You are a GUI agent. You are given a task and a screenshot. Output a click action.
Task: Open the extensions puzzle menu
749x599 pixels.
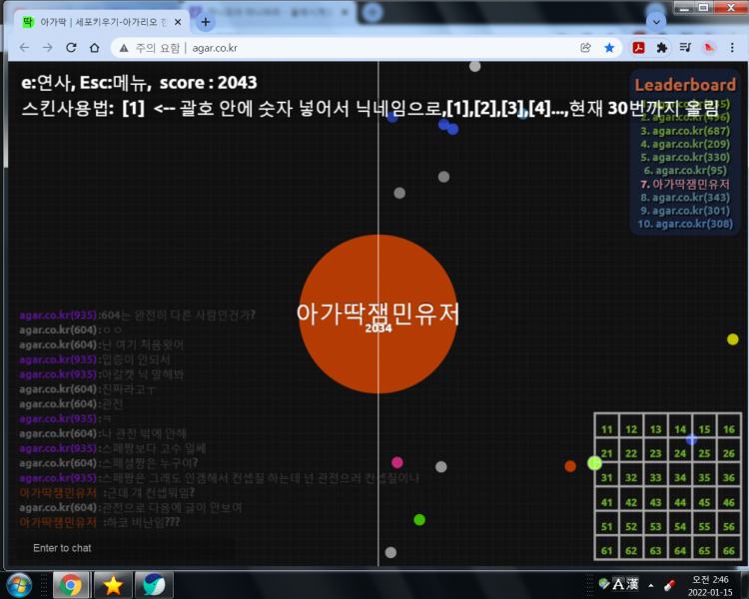point(661,48)
